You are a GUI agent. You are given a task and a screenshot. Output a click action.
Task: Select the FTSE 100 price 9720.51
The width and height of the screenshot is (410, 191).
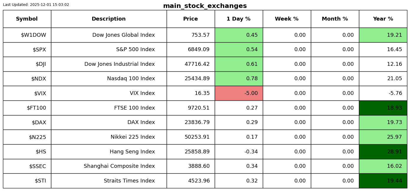coord(199,108)
